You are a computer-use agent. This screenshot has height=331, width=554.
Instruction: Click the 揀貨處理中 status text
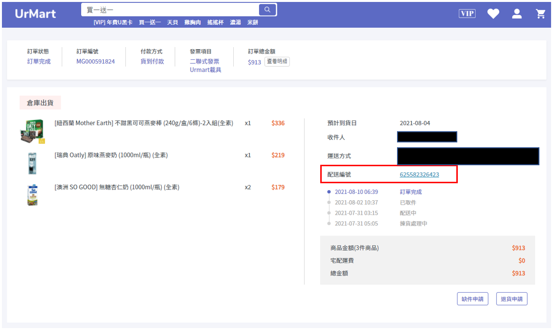point(414,224)
